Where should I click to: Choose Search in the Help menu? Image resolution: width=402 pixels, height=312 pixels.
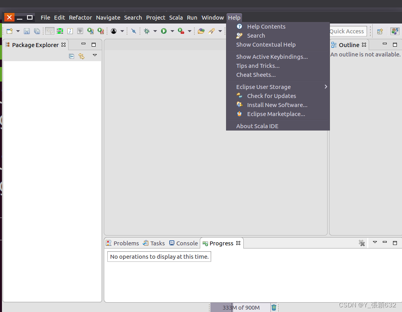click(278, 35)
